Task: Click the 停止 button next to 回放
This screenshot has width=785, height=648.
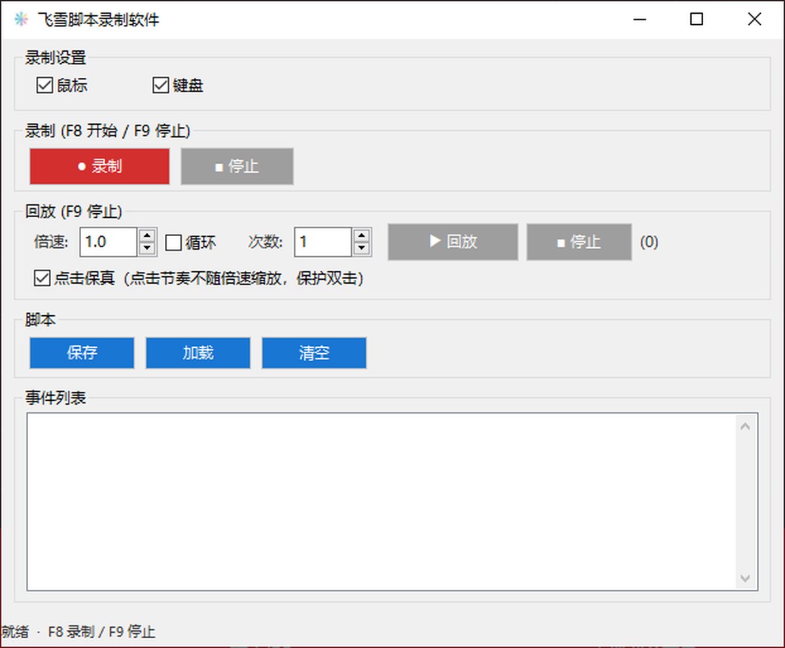Action: (x=579, y=242)
